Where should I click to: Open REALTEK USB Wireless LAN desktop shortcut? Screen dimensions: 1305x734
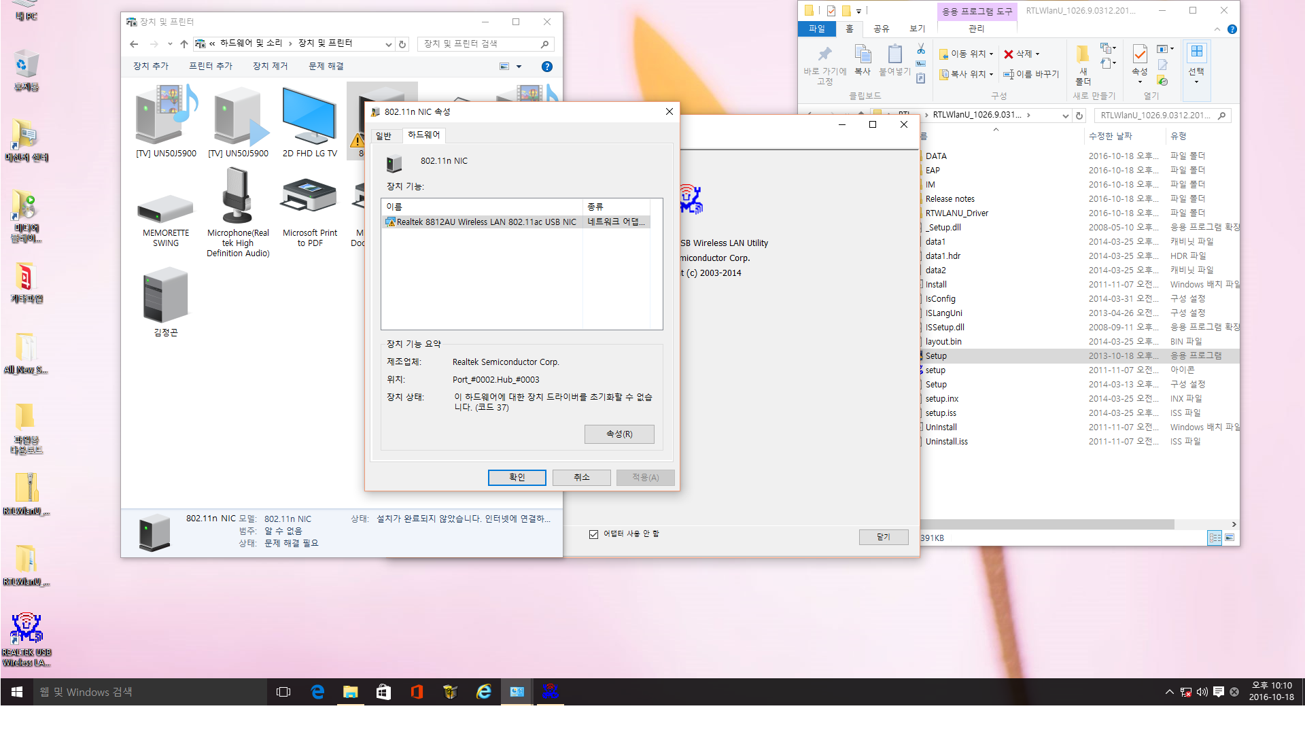coord(27,639)
